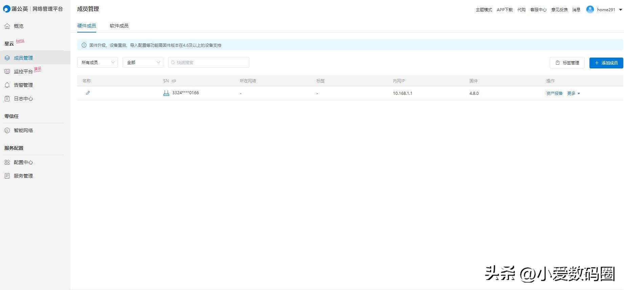Click the 所在网络 column header
Screen dimensions: 624x290
(248, 81)
